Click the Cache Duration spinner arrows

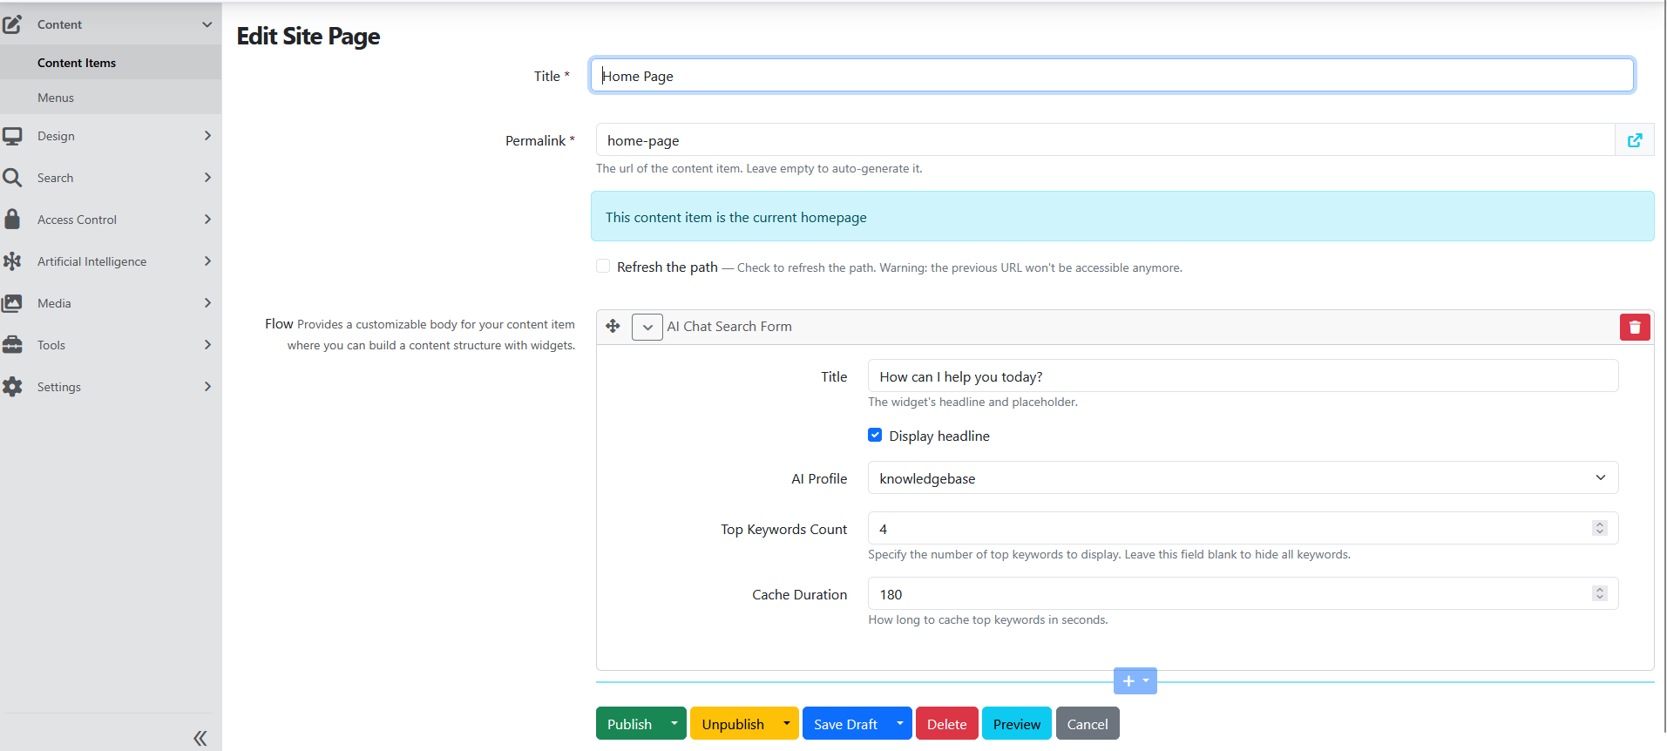pyautogui.click(x=1600, y=593)
